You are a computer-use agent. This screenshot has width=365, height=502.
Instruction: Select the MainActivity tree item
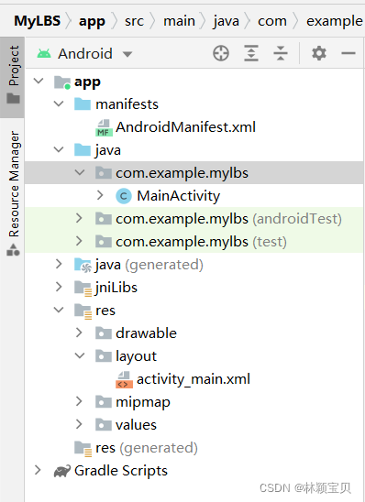click(179, 196)
